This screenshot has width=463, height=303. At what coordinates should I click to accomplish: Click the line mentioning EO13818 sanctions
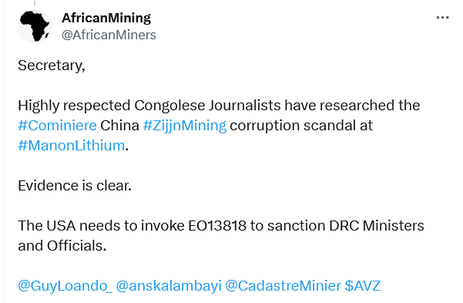click(x=221, y=226)
